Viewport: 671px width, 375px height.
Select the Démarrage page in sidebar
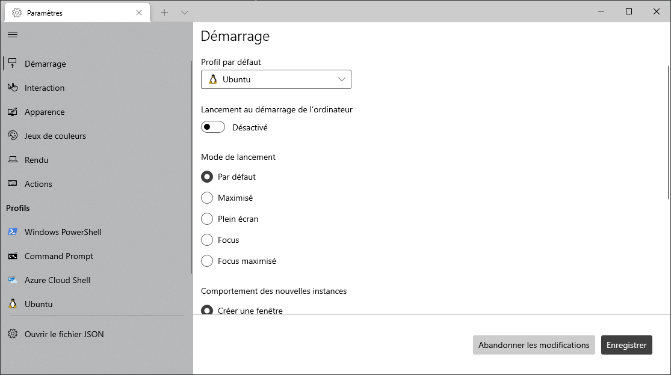coord(96,64)
